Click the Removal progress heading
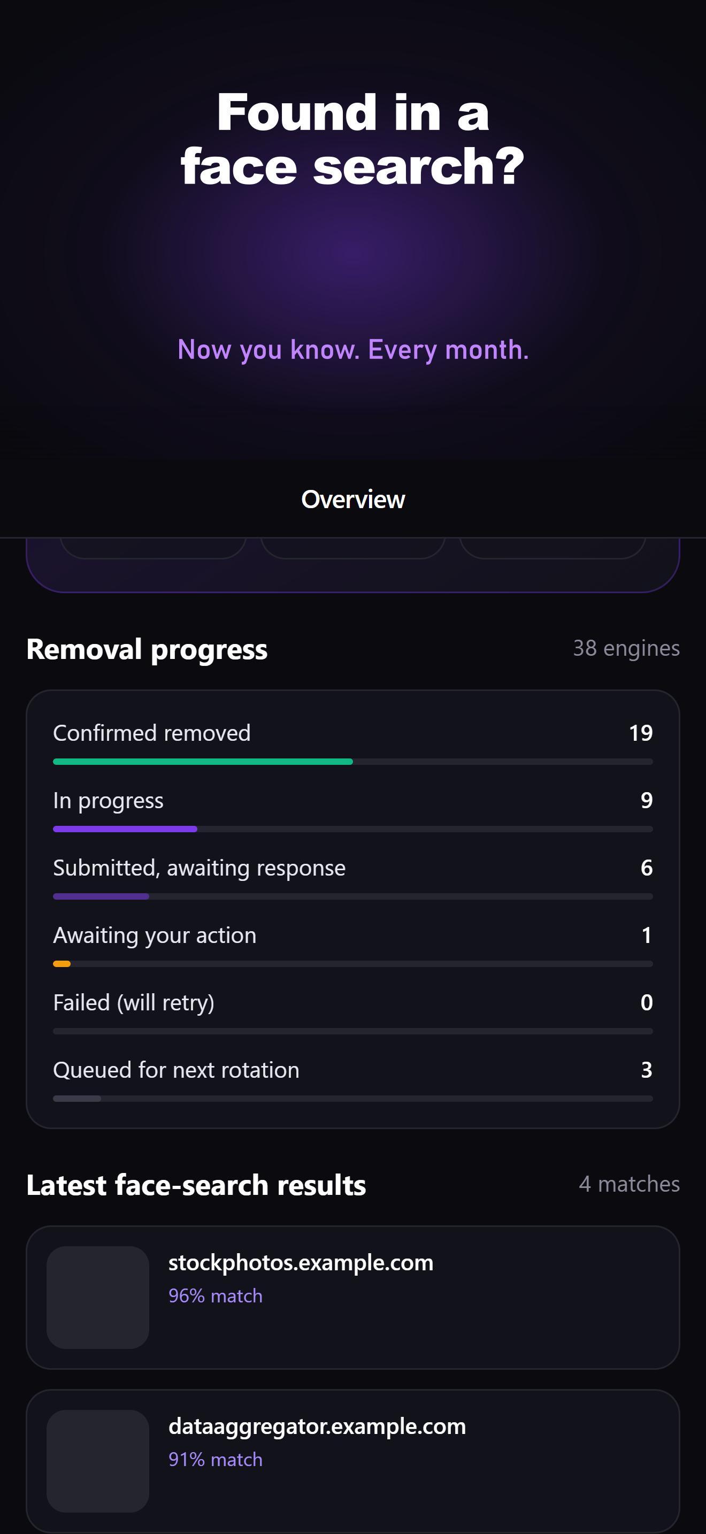Screen dimensions: 706x1534 147,649
